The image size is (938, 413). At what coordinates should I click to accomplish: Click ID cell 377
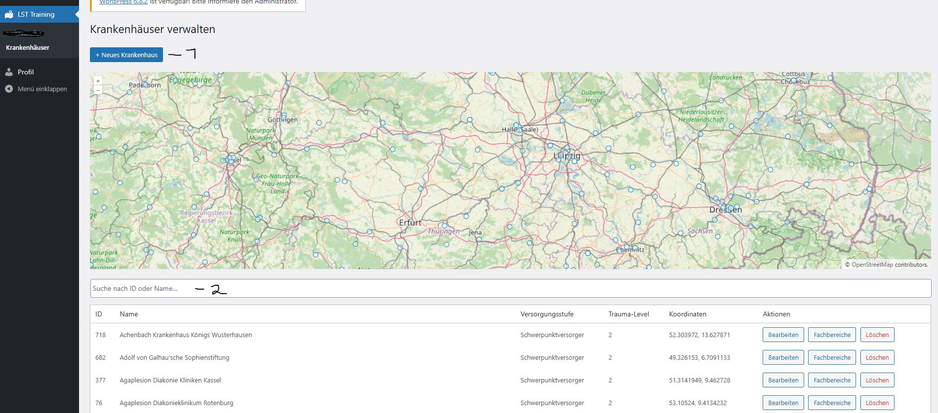click(x=101, y=380)
